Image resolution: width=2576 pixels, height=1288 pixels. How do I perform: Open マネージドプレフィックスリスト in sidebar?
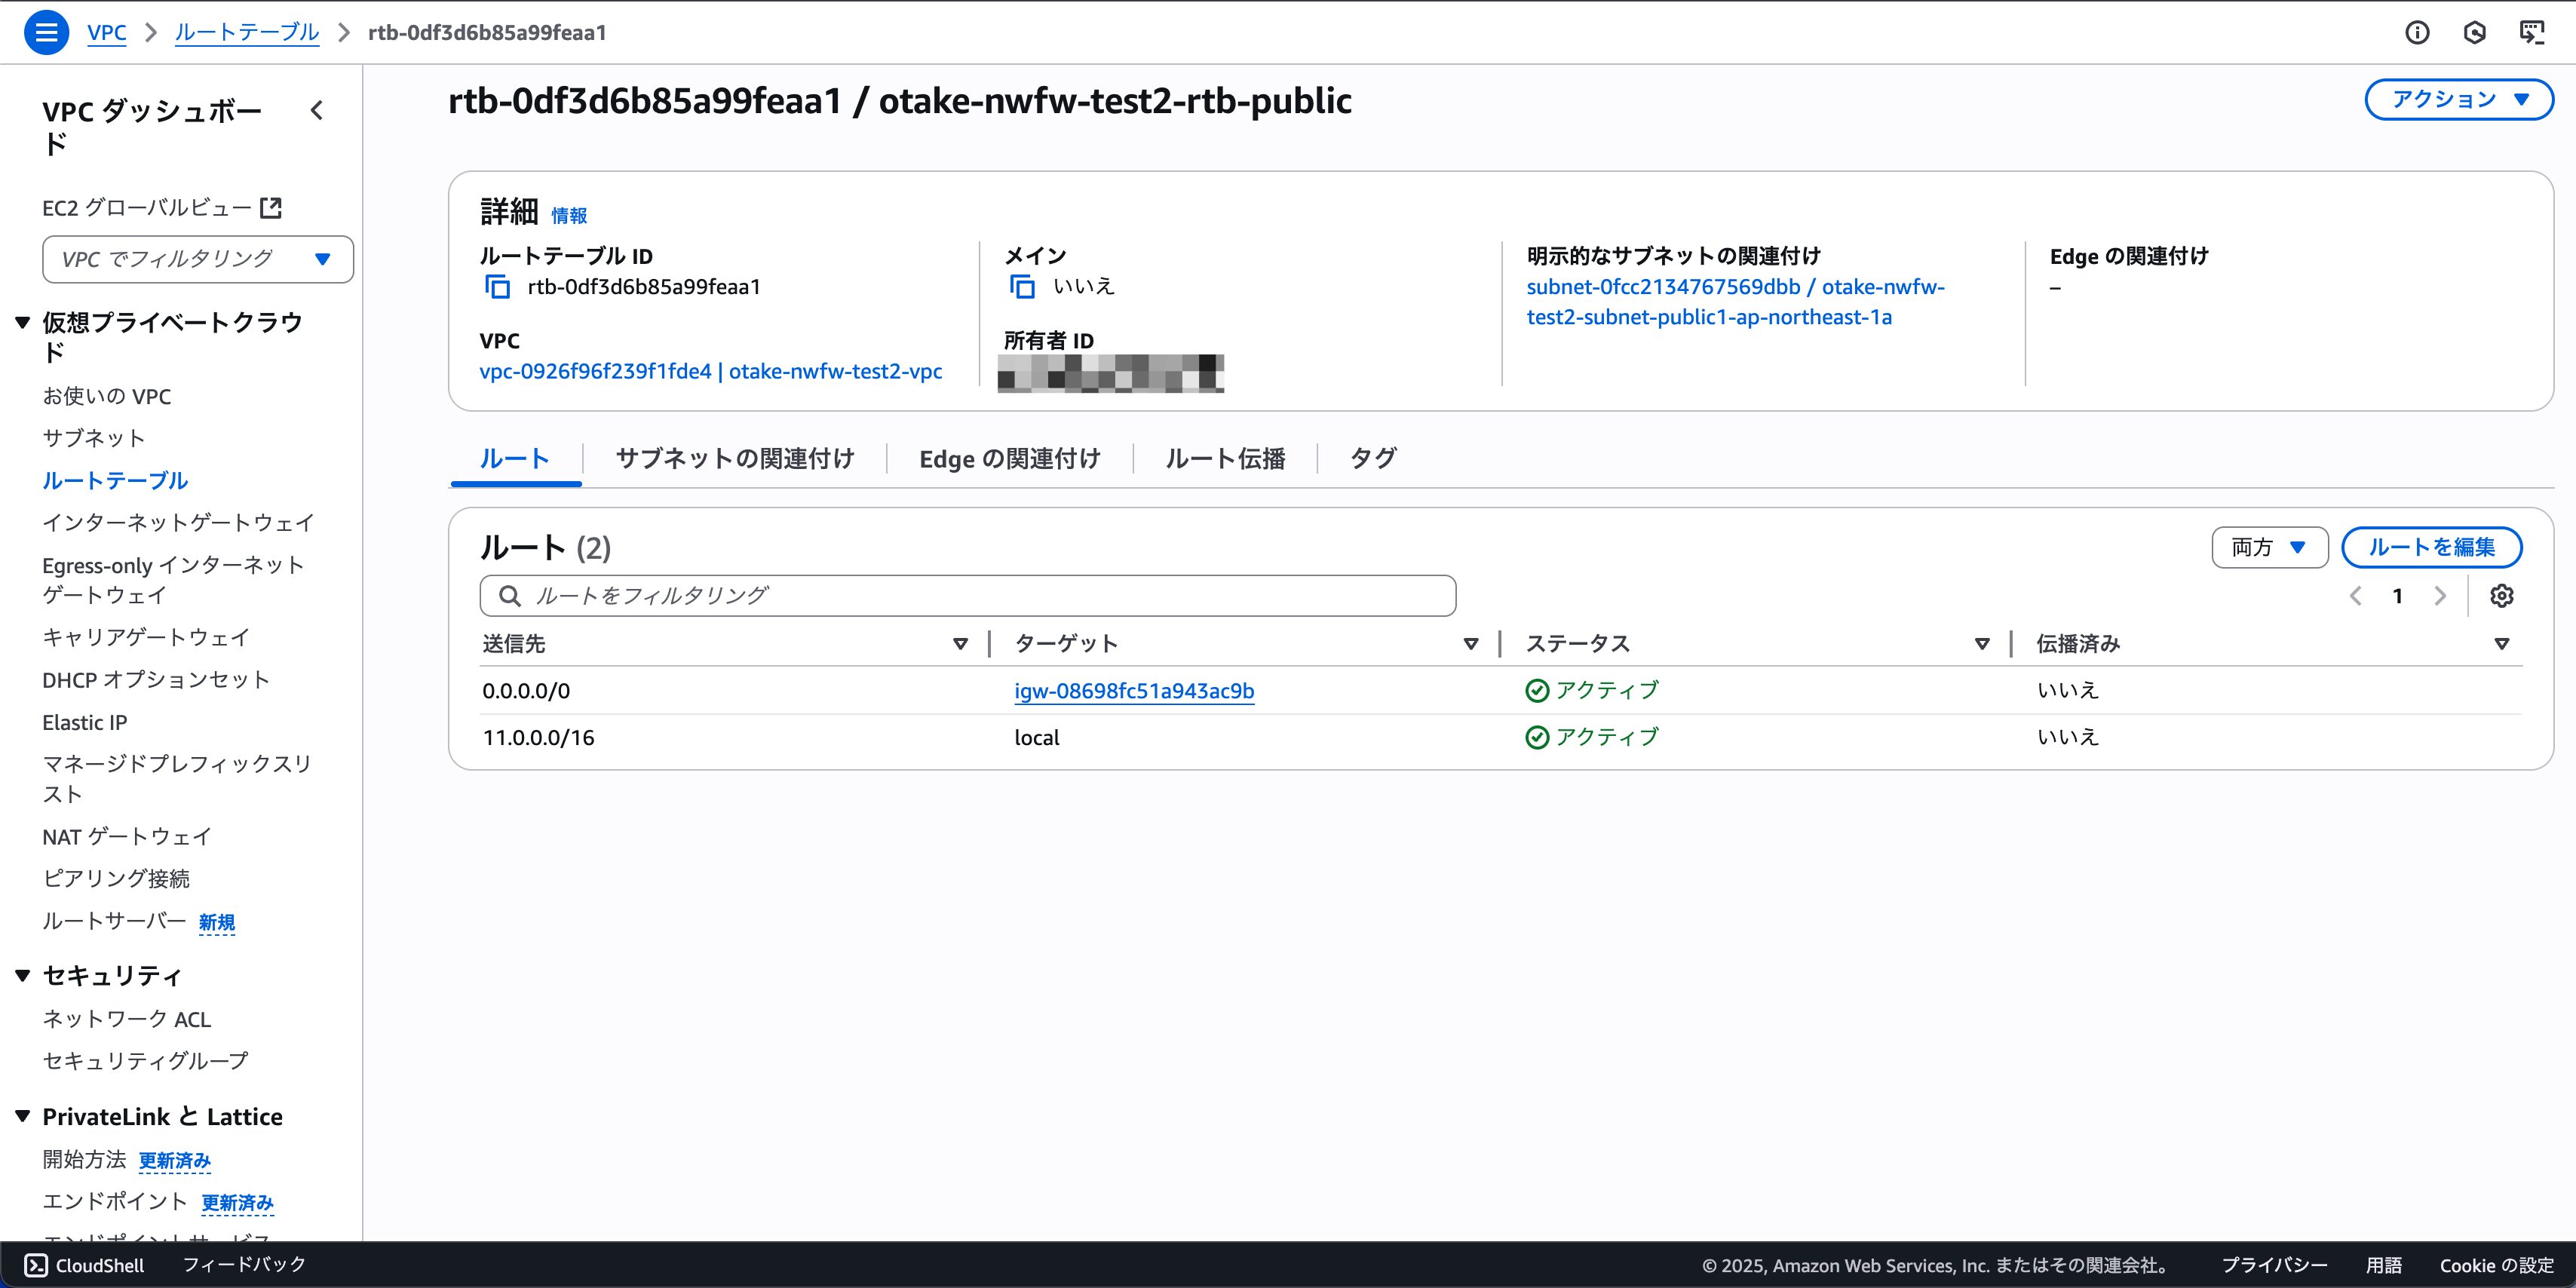pyautogui.click(x=177, y=779)
